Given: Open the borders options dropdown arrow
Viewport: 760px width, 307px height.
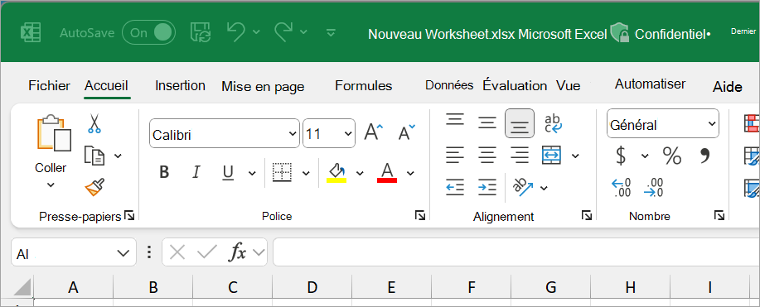Looking at the screenshot, I should coord(306,173).
